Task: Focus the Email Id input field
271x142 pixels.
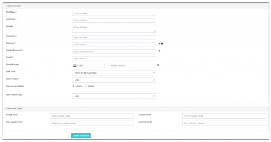Action: [114, 59]
